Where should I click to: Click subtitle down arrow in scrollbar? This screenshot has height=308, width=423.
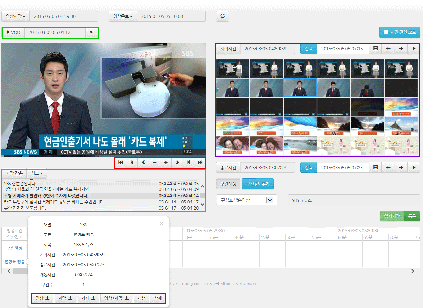[203, 204]
